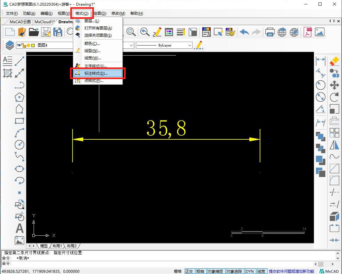The width and height of the screenshot is (342, 274).
Task: Switch to the 布局1 layout tab
Action: coord(57,246)
